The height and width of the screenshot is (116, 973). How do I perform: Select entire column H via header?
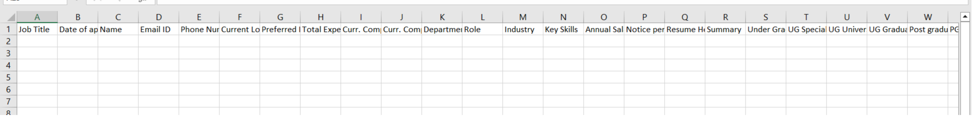[321, 17]
